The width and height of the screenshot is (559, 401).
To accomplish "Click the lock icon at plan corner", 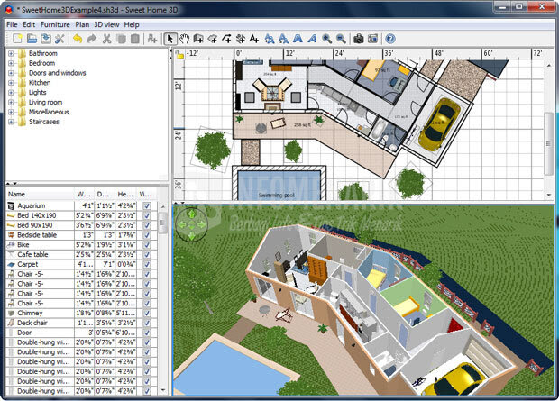I will pos(179,54).
